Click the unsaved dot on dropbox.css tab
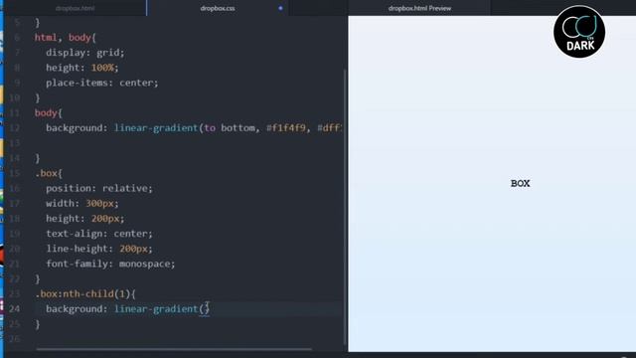 tap(280, 8)
